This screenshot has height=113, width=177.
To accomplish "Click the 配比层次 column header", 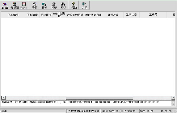I will pos(46,15).
